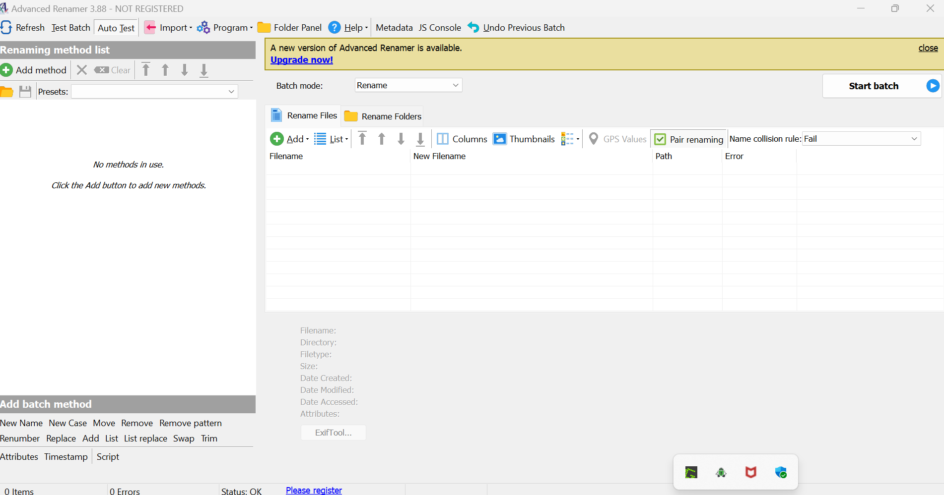Click the Start batch play icon
Image resolution: width=944 pixels, height=495 pixels.
(933, 86)
